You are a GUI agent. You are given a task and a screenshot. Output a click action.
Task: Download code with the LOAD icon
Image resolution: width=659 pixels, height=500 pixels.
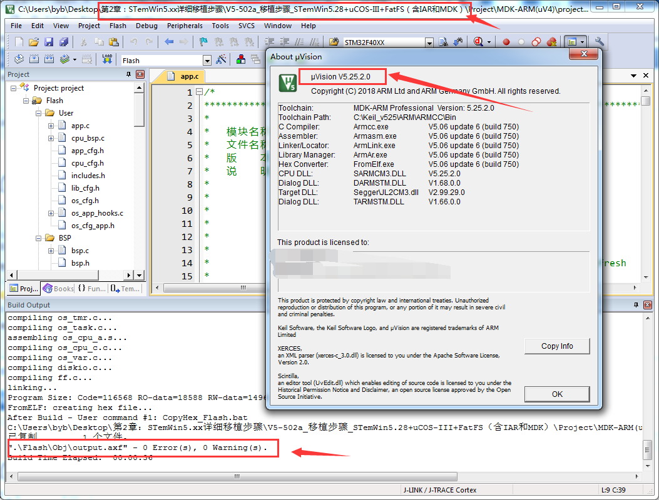pyautogui.click(x=107, y=59)
